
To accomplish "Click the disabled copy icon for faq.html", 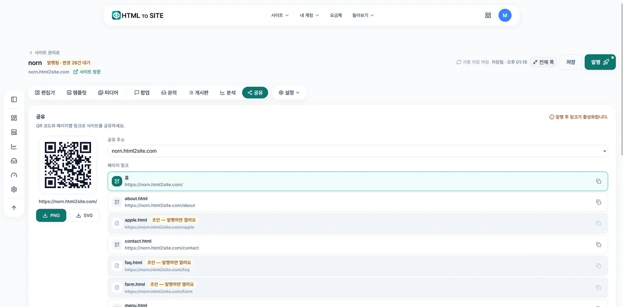I will click(x=599, y=266).
